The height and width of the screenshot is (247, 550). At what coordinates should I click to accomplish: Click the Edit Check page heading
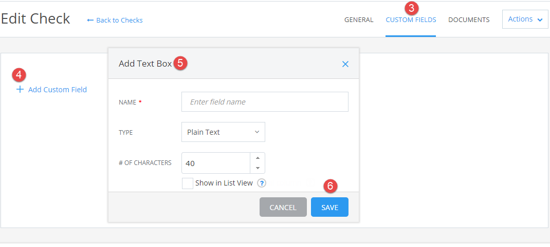click(x=35, y=18)
